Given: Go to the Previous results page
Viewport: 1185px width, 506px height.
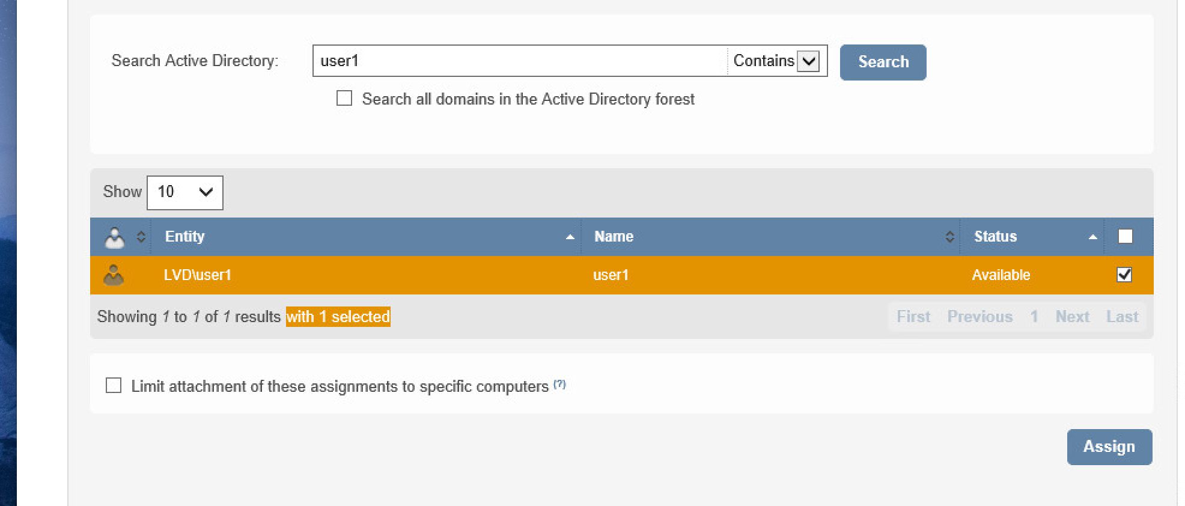Looking at the screenshot, I should coord(979,317).
